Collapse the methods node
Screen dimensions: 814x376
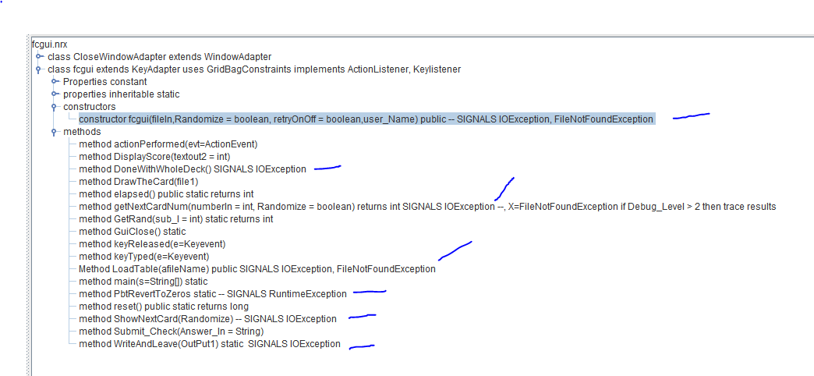coord(55,132)
